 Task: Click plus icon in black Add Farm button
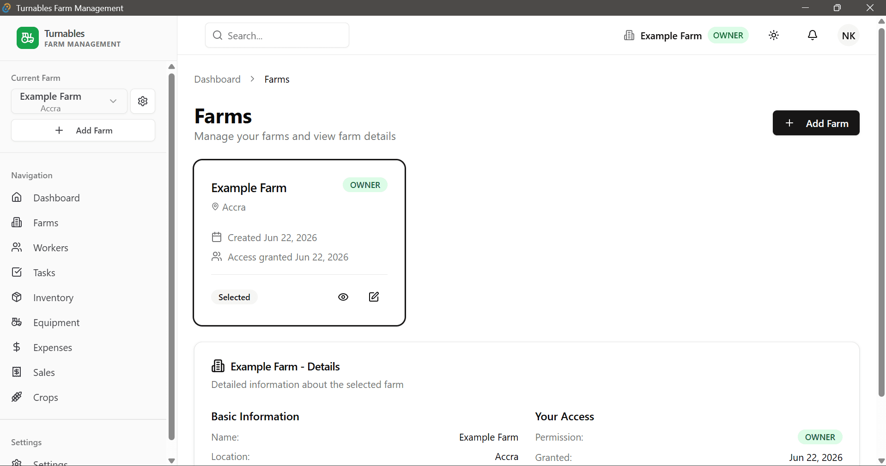click(789, 123)
